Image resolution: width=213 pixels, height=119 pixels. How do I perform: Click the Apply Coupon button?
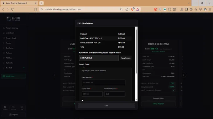tap(126, 58)
